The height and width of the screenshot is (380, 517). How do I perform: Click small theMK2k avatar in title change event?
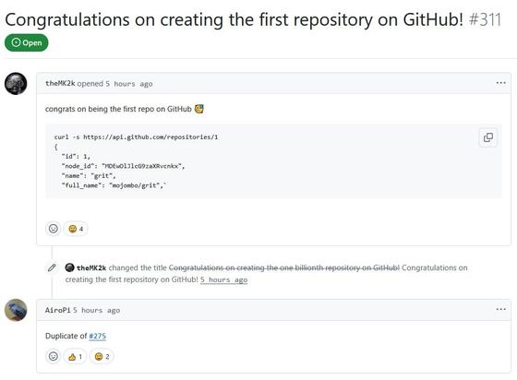click(69, 267)
